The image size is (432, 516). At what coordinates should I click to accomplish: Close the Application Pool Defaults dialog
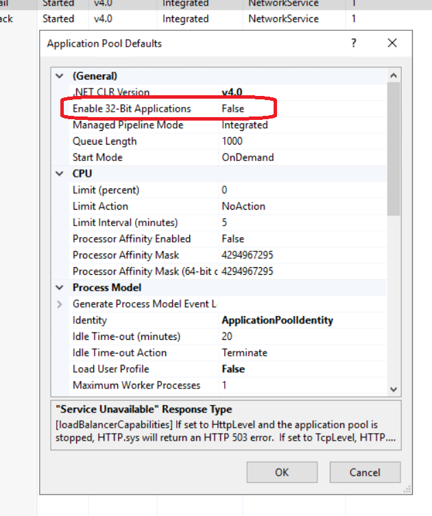392,43
